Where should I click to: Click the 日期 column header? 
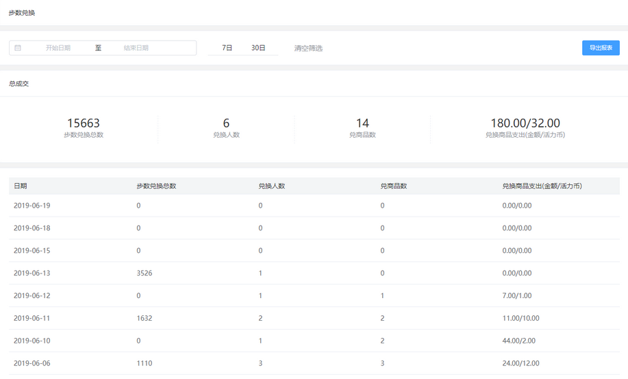[21, 186]
